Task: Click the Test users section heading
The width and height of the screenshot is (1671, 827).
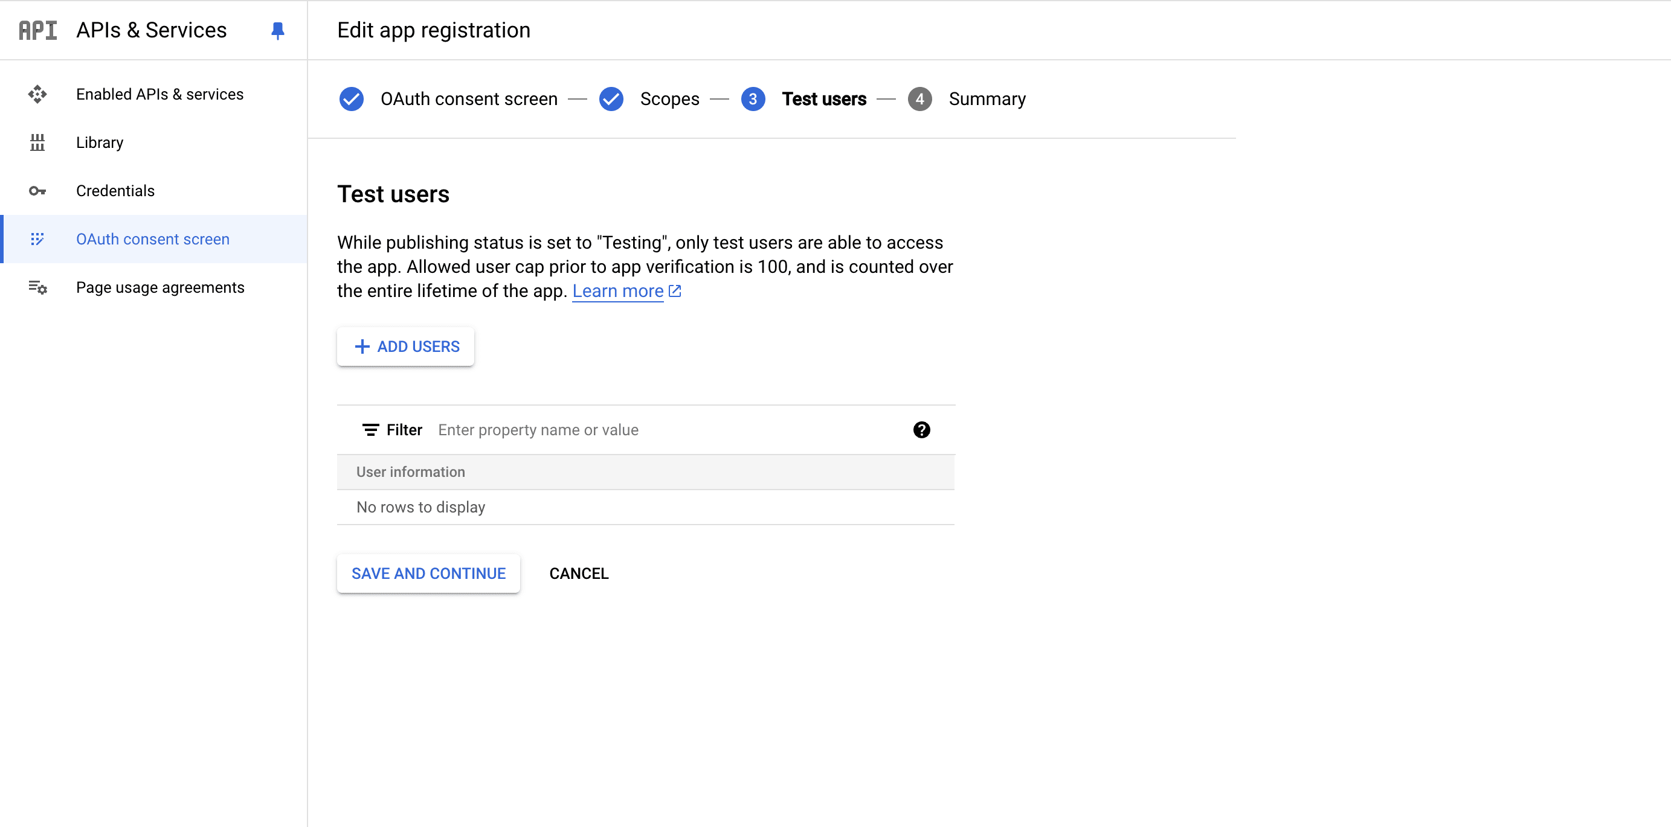Action: (x=393, y=194)
